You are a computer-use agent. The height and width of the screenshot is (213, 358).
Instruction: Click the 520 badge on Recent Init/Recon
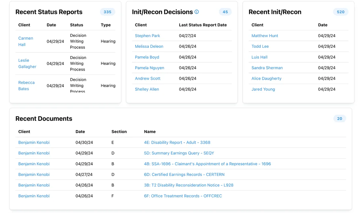pos(340,12)
